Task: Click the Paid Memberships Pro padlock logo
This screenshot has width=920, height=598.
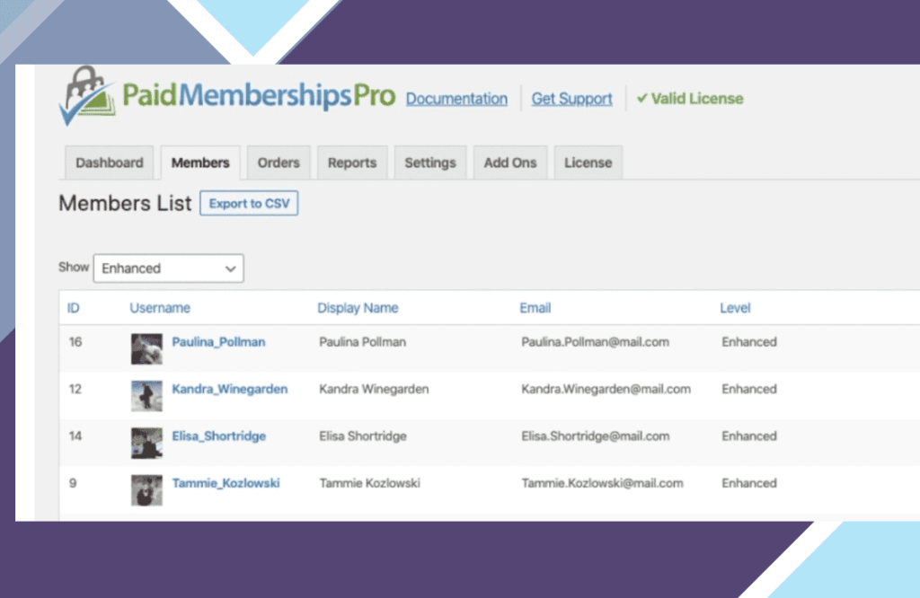Action: click(88, 95)
